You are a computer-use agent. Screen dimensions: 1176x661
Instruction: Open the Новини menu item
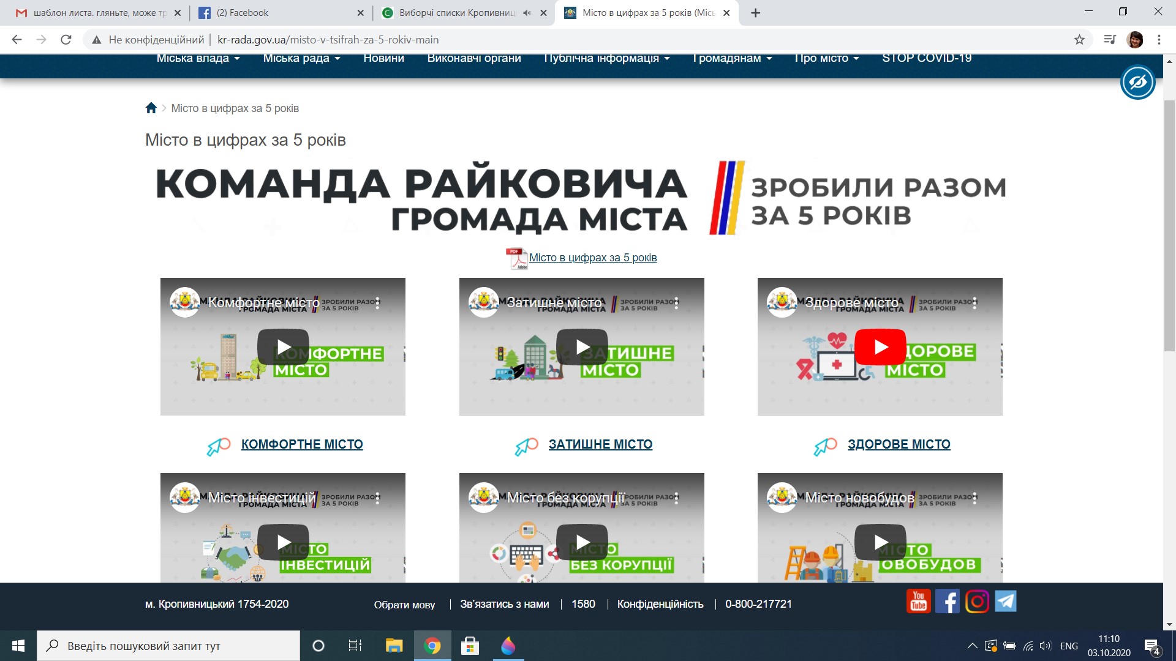tap(383, 59)
